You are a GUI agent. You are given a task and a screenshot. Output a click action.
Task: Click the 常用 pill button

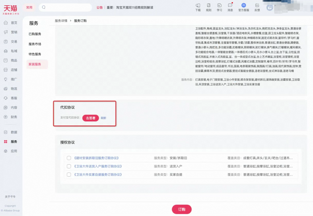coord(29,7)
